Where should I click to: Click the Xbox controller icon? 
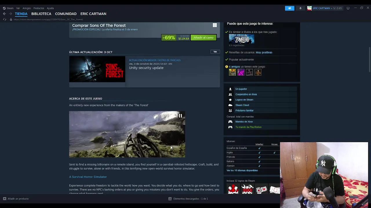click(230, 122)
